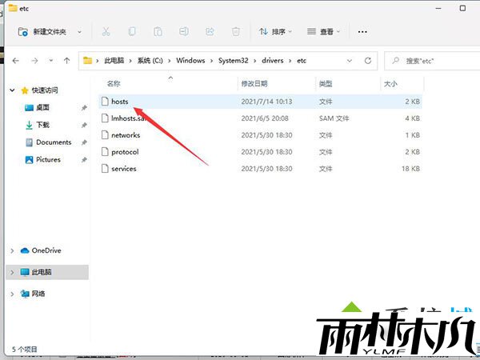Click the Delete trash icon
This screenshot has height=360, width=480.
click(236, 32)
